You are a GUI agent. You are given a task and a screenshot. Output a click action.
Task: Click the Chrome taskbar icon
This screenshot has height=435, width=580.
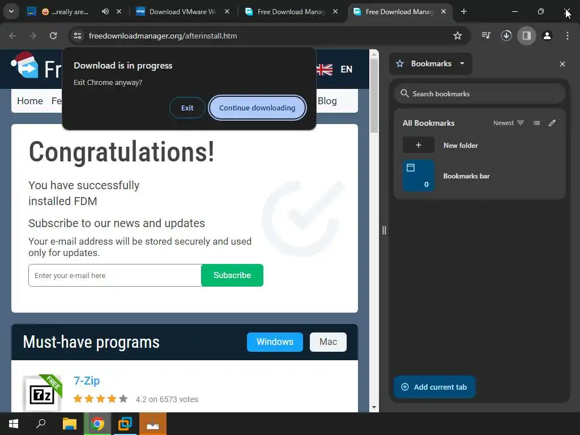(97, 424)
